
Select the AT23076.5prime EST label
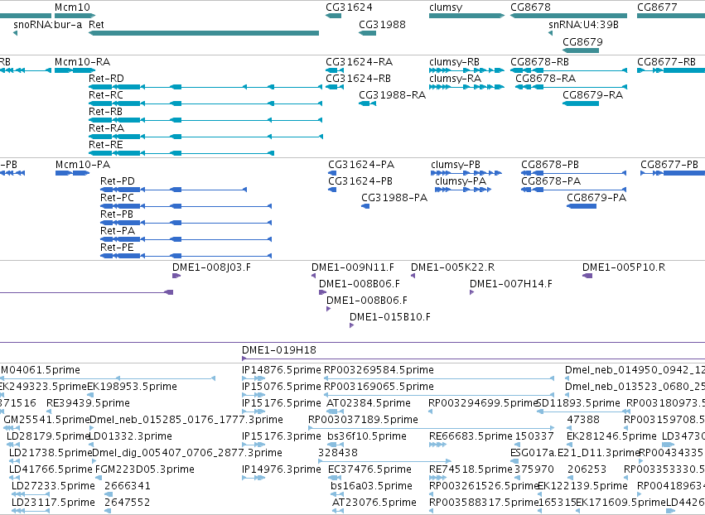pos(374,503)
